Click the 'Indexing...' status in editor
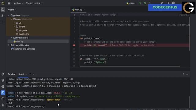 tap(184, 15)
